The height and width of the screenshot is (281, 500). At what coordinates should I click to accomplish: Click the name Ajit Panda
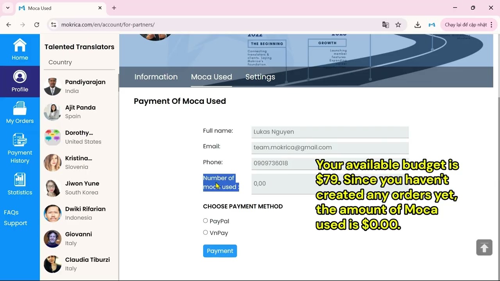[x=80, y=107]
